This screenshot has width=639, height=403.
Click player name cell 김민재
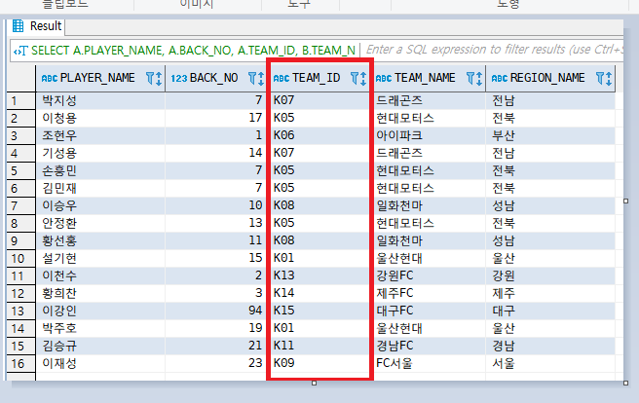coord(100,188)
